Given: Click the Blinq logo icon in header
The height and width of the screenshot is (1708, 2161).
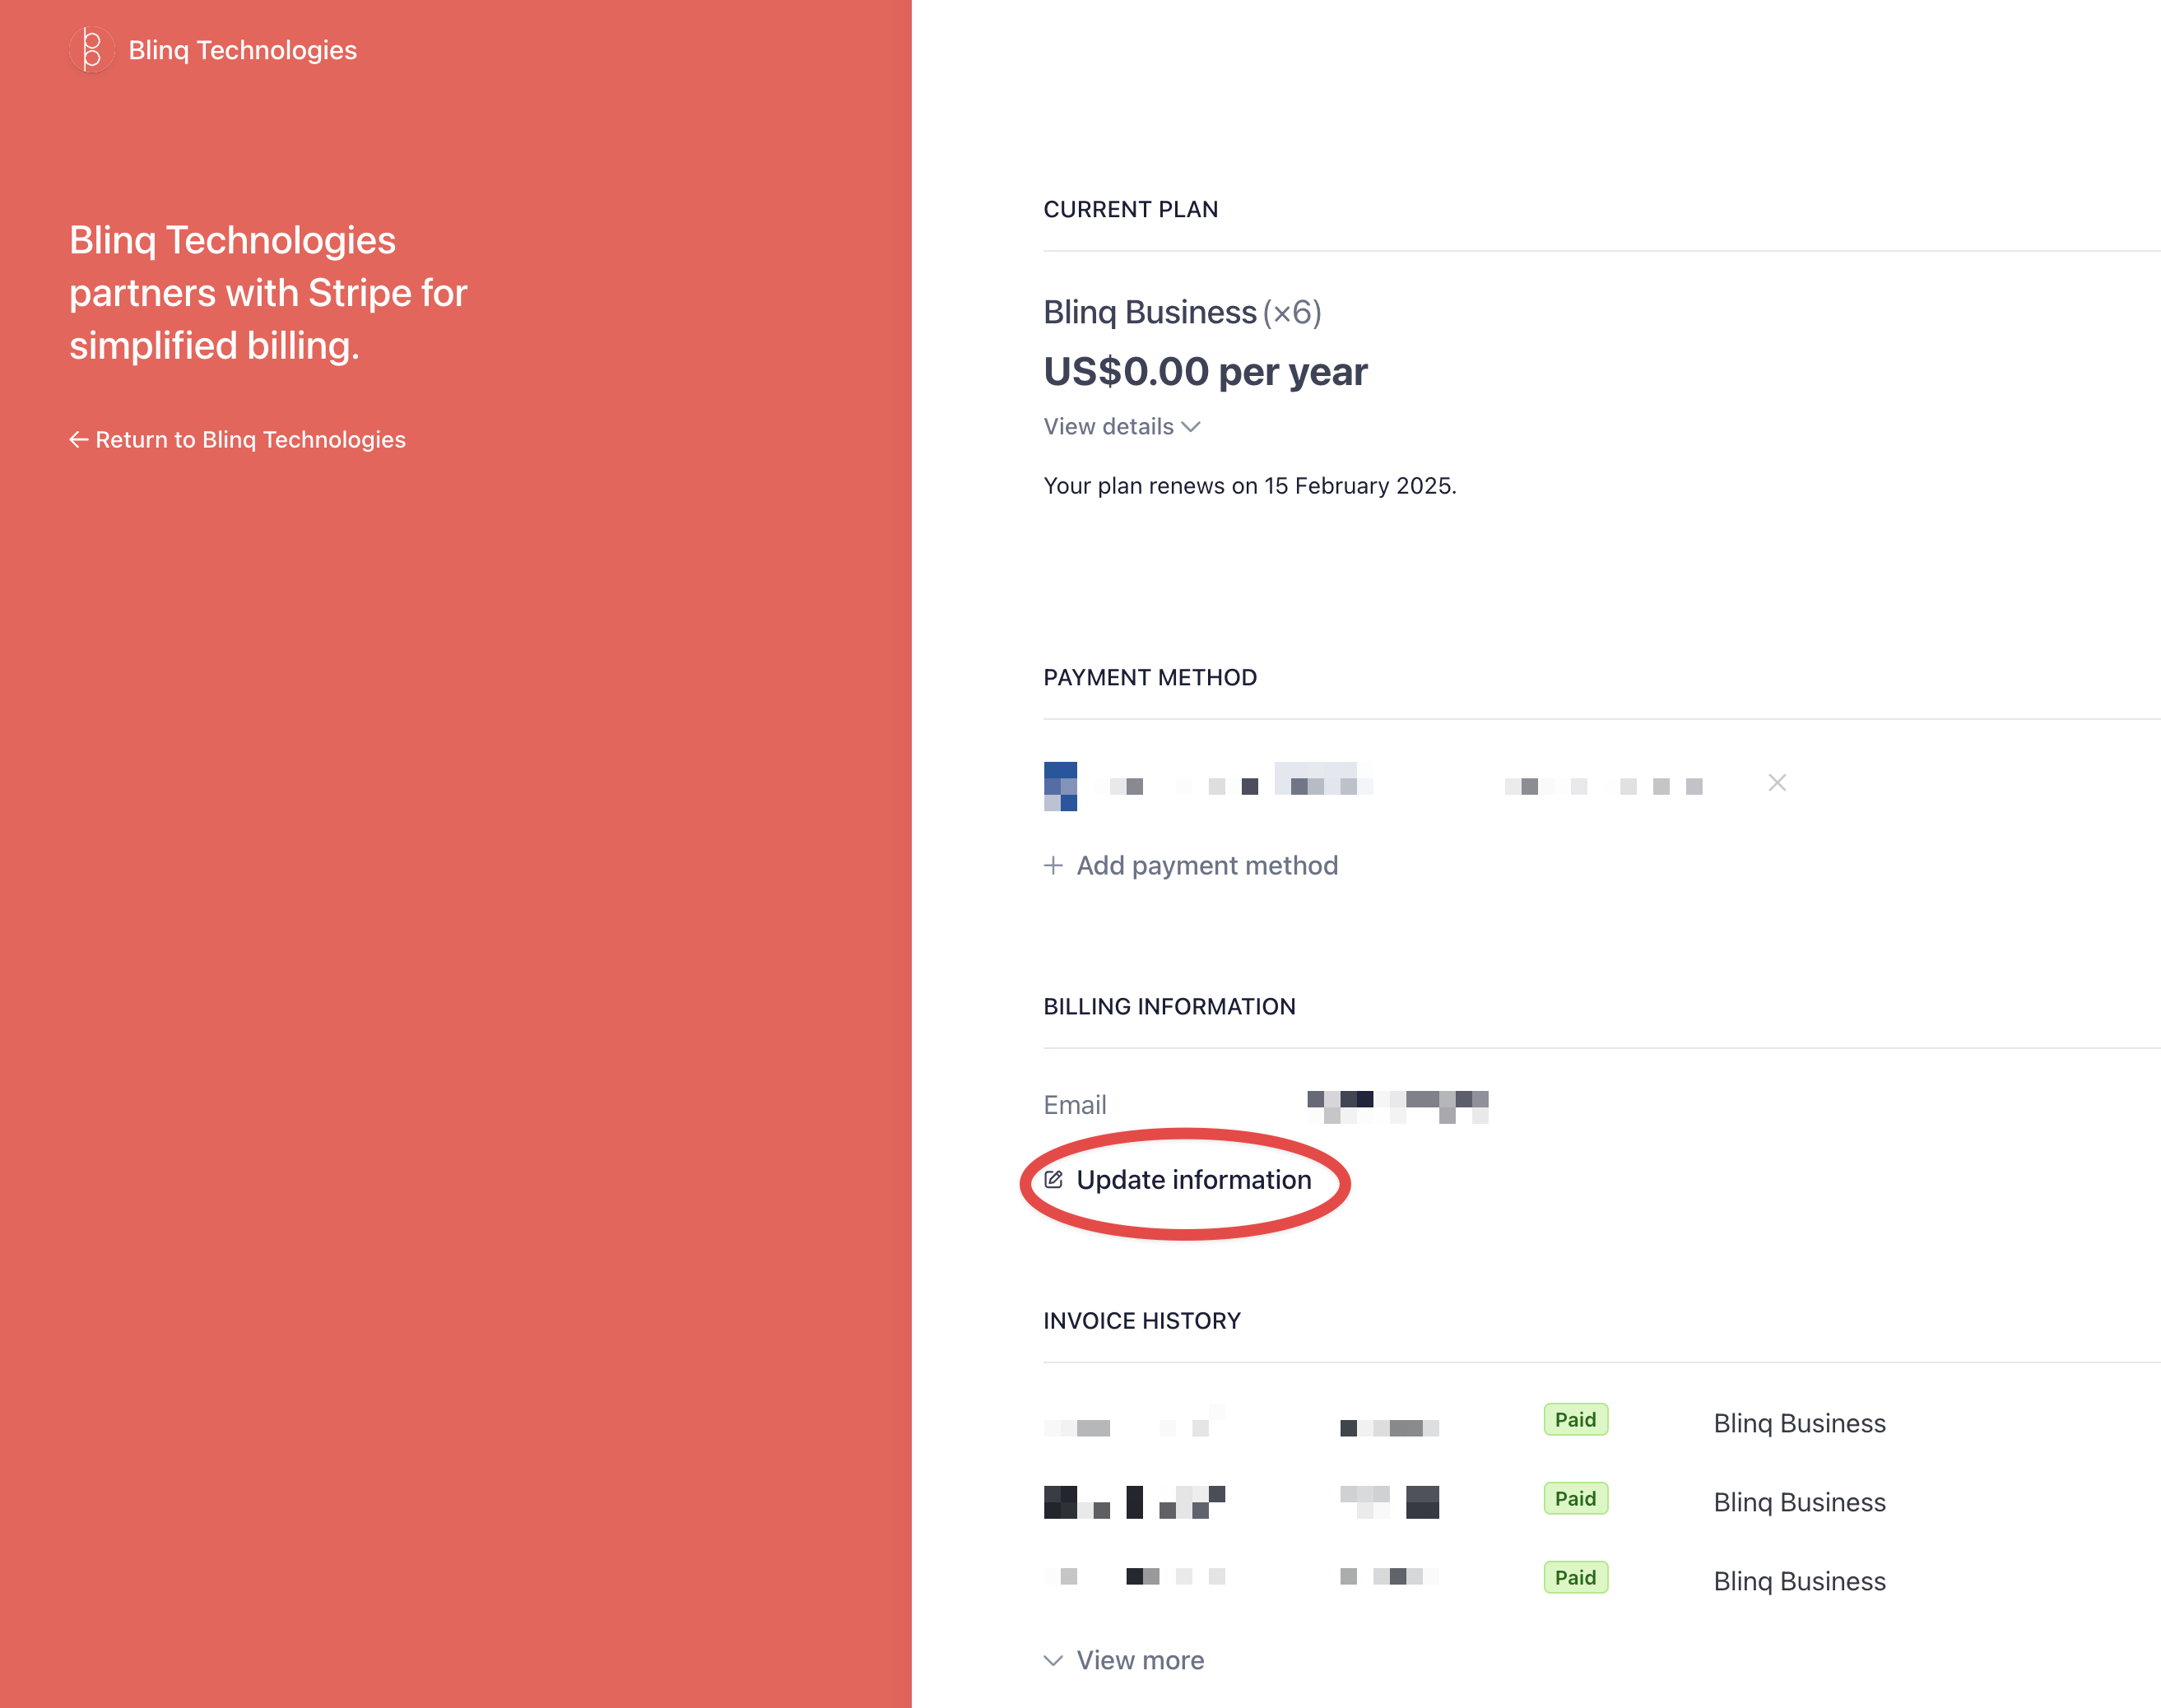Looking at the screenshot, I should pyautogui.click(x=91, y=49).
